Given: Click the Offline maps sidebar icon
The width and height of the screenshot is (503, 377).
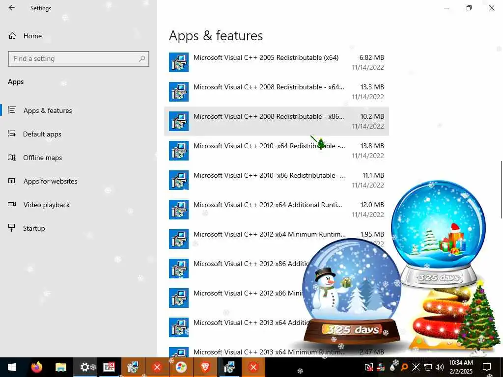Looking at the screenshot, I should [x=12, y=158].
